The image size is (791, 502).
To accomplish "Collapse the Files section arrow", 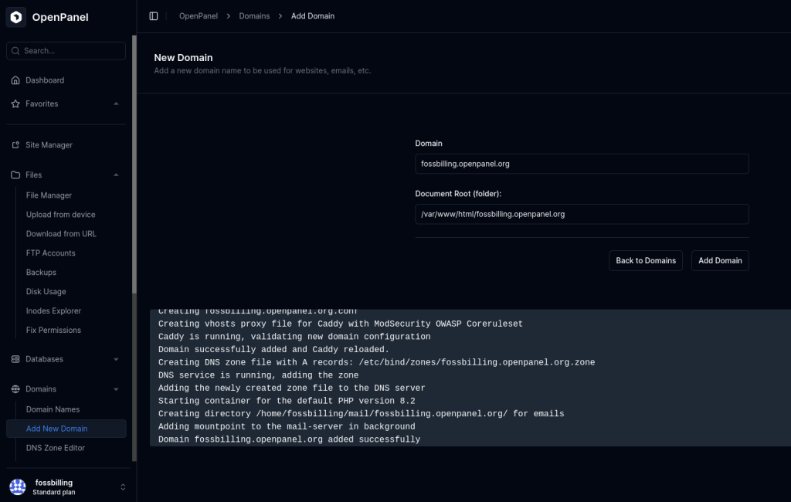I will 116,175.
